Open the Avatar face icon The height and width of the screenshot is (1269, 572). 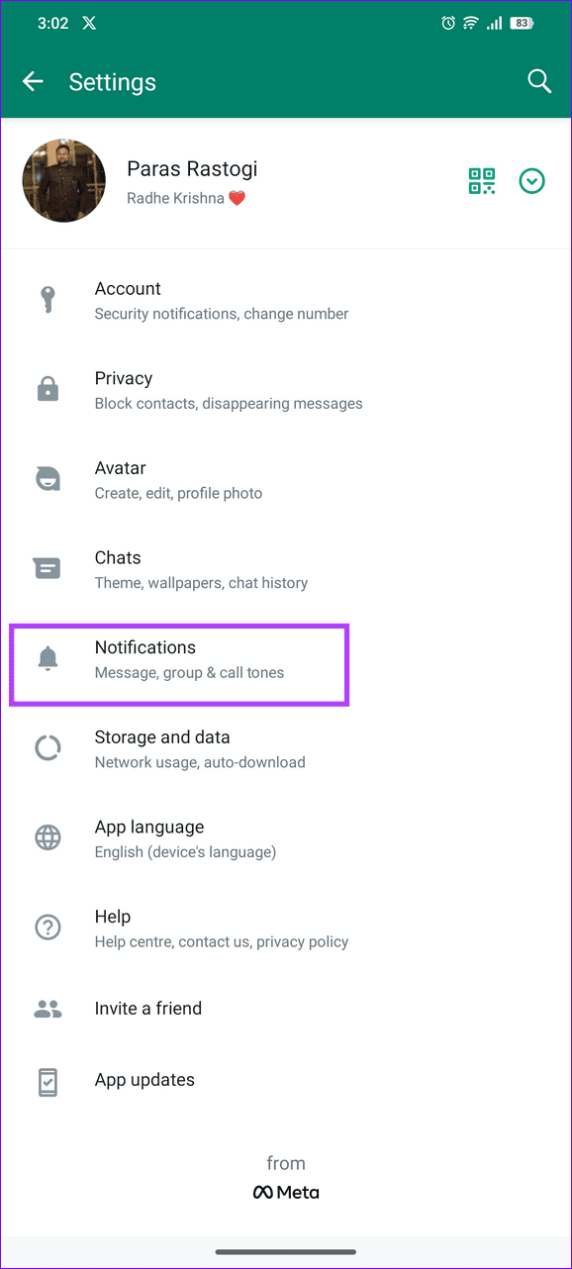pos(47,478)
